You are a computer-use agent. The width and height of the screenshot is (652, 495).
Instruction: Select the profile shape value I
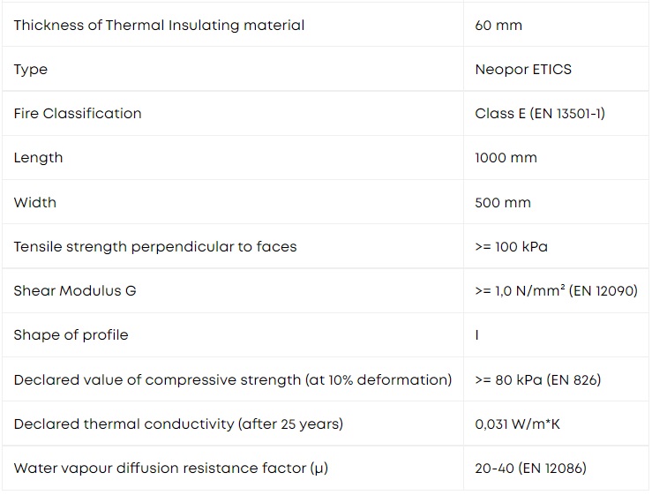coord(477,335)
